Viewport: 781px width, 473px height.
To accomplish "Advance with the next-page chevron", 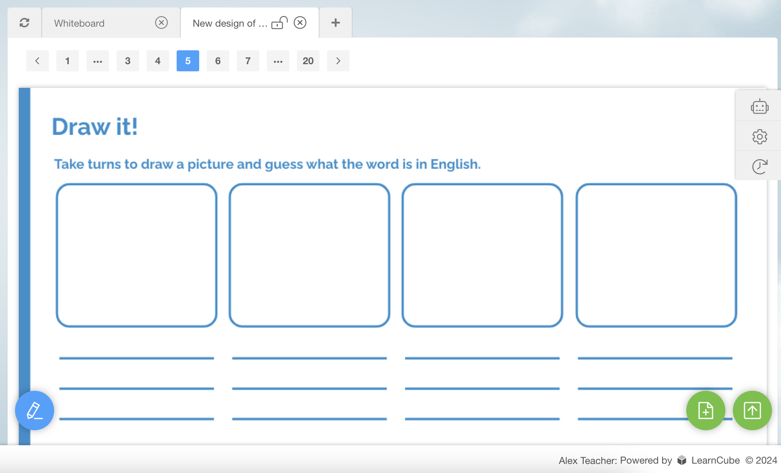I will 338,60.
